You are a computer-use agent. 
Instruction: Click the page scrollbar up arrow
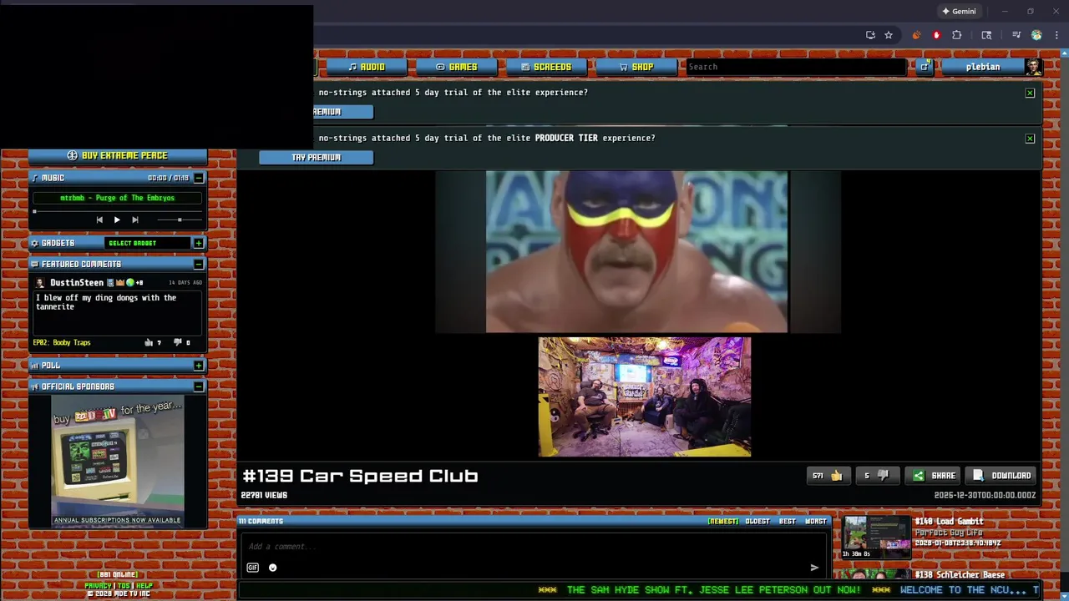1065,54
